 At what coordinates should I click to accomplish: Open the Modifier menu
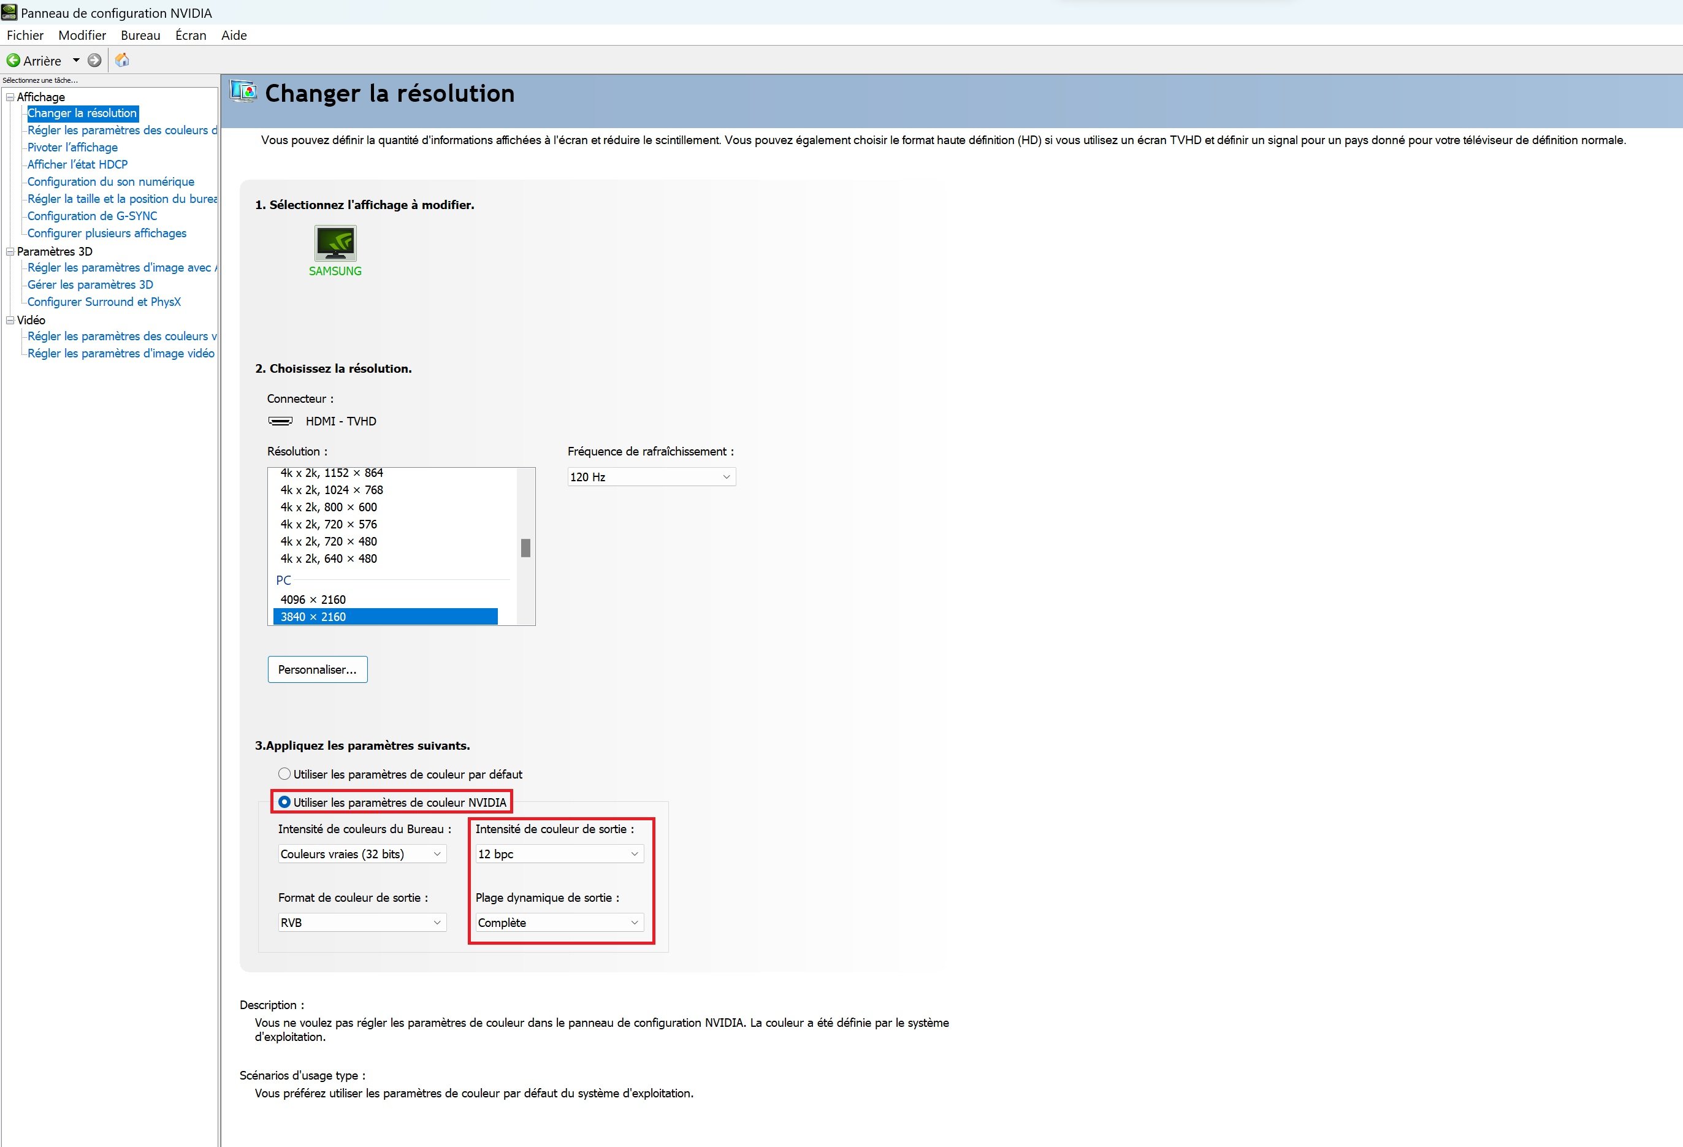82,36
